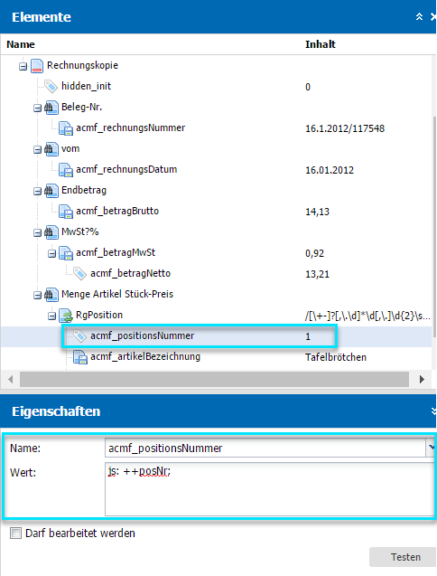
Task: Click the Name column header
Action: (x=21, y=44)
